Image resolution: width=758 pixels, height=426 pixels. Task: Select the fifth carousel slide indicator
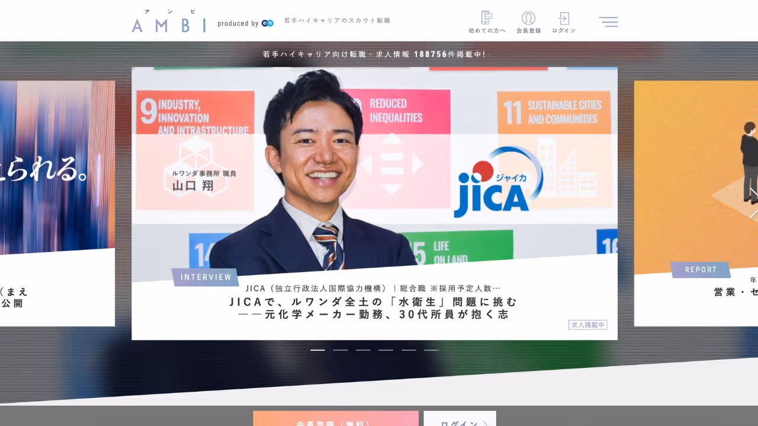[409, 350]
